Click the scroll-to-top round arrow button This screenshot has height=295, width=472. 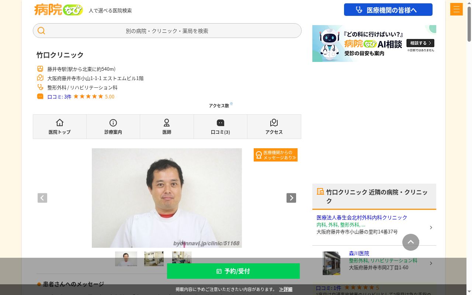click(411, 242)
